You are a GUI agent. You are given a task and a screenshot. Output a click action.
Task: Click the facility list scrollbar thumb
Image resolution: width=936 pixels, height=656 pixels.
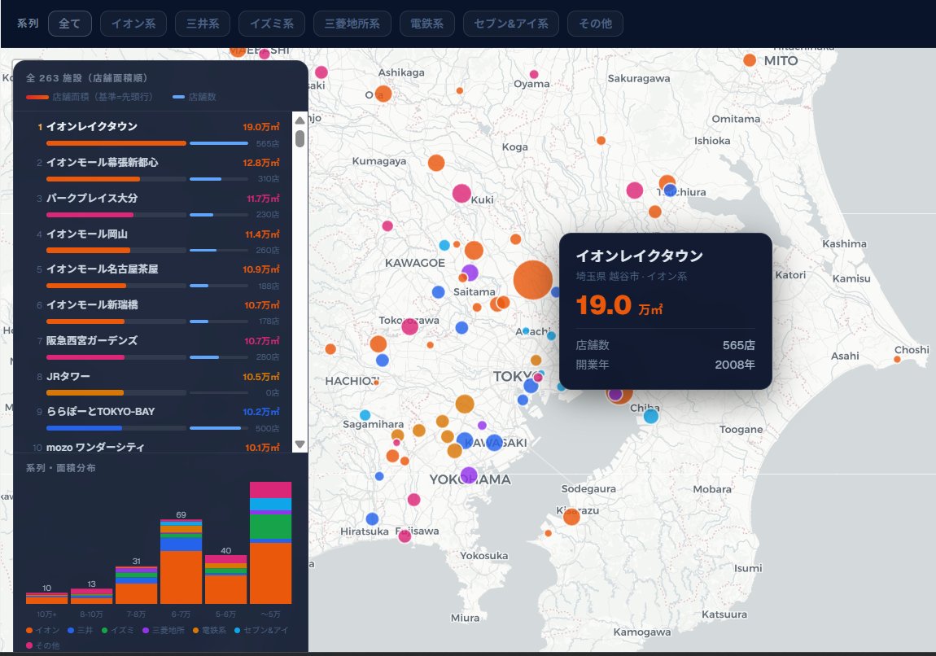300,138
